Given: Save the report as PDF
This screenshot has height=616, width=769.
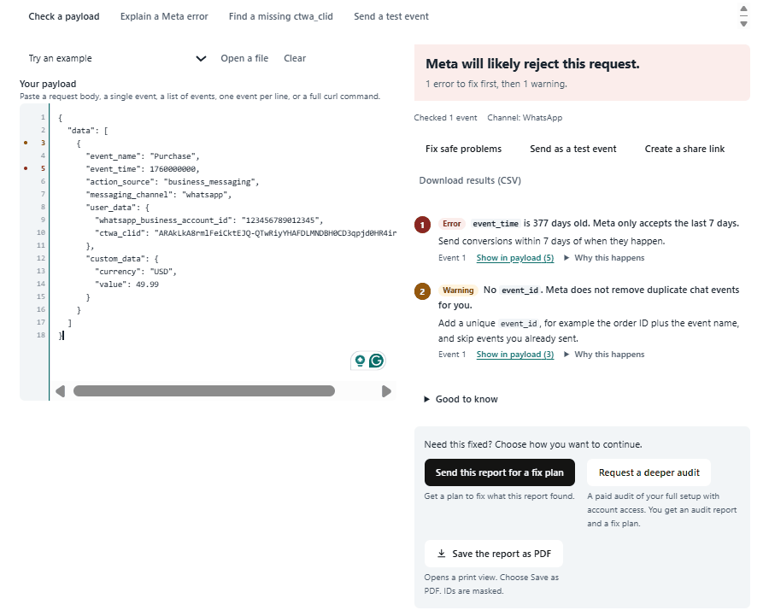Looking at the screenshot, I should click(493, 554).
